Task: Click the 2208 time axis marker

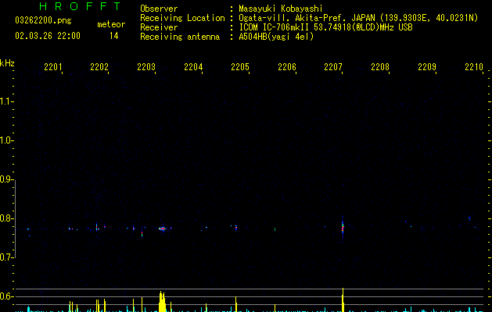Action: [380, 67]
